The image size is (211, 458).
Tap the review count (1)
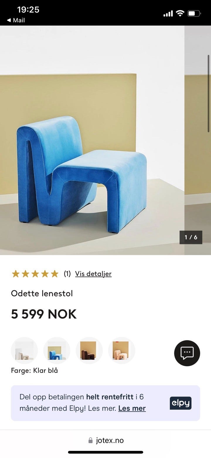(67, 274)
